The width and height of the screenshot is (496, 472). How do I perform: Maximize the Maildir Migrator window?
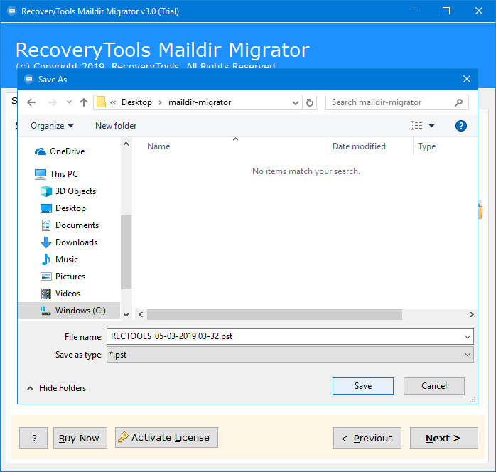446,11
